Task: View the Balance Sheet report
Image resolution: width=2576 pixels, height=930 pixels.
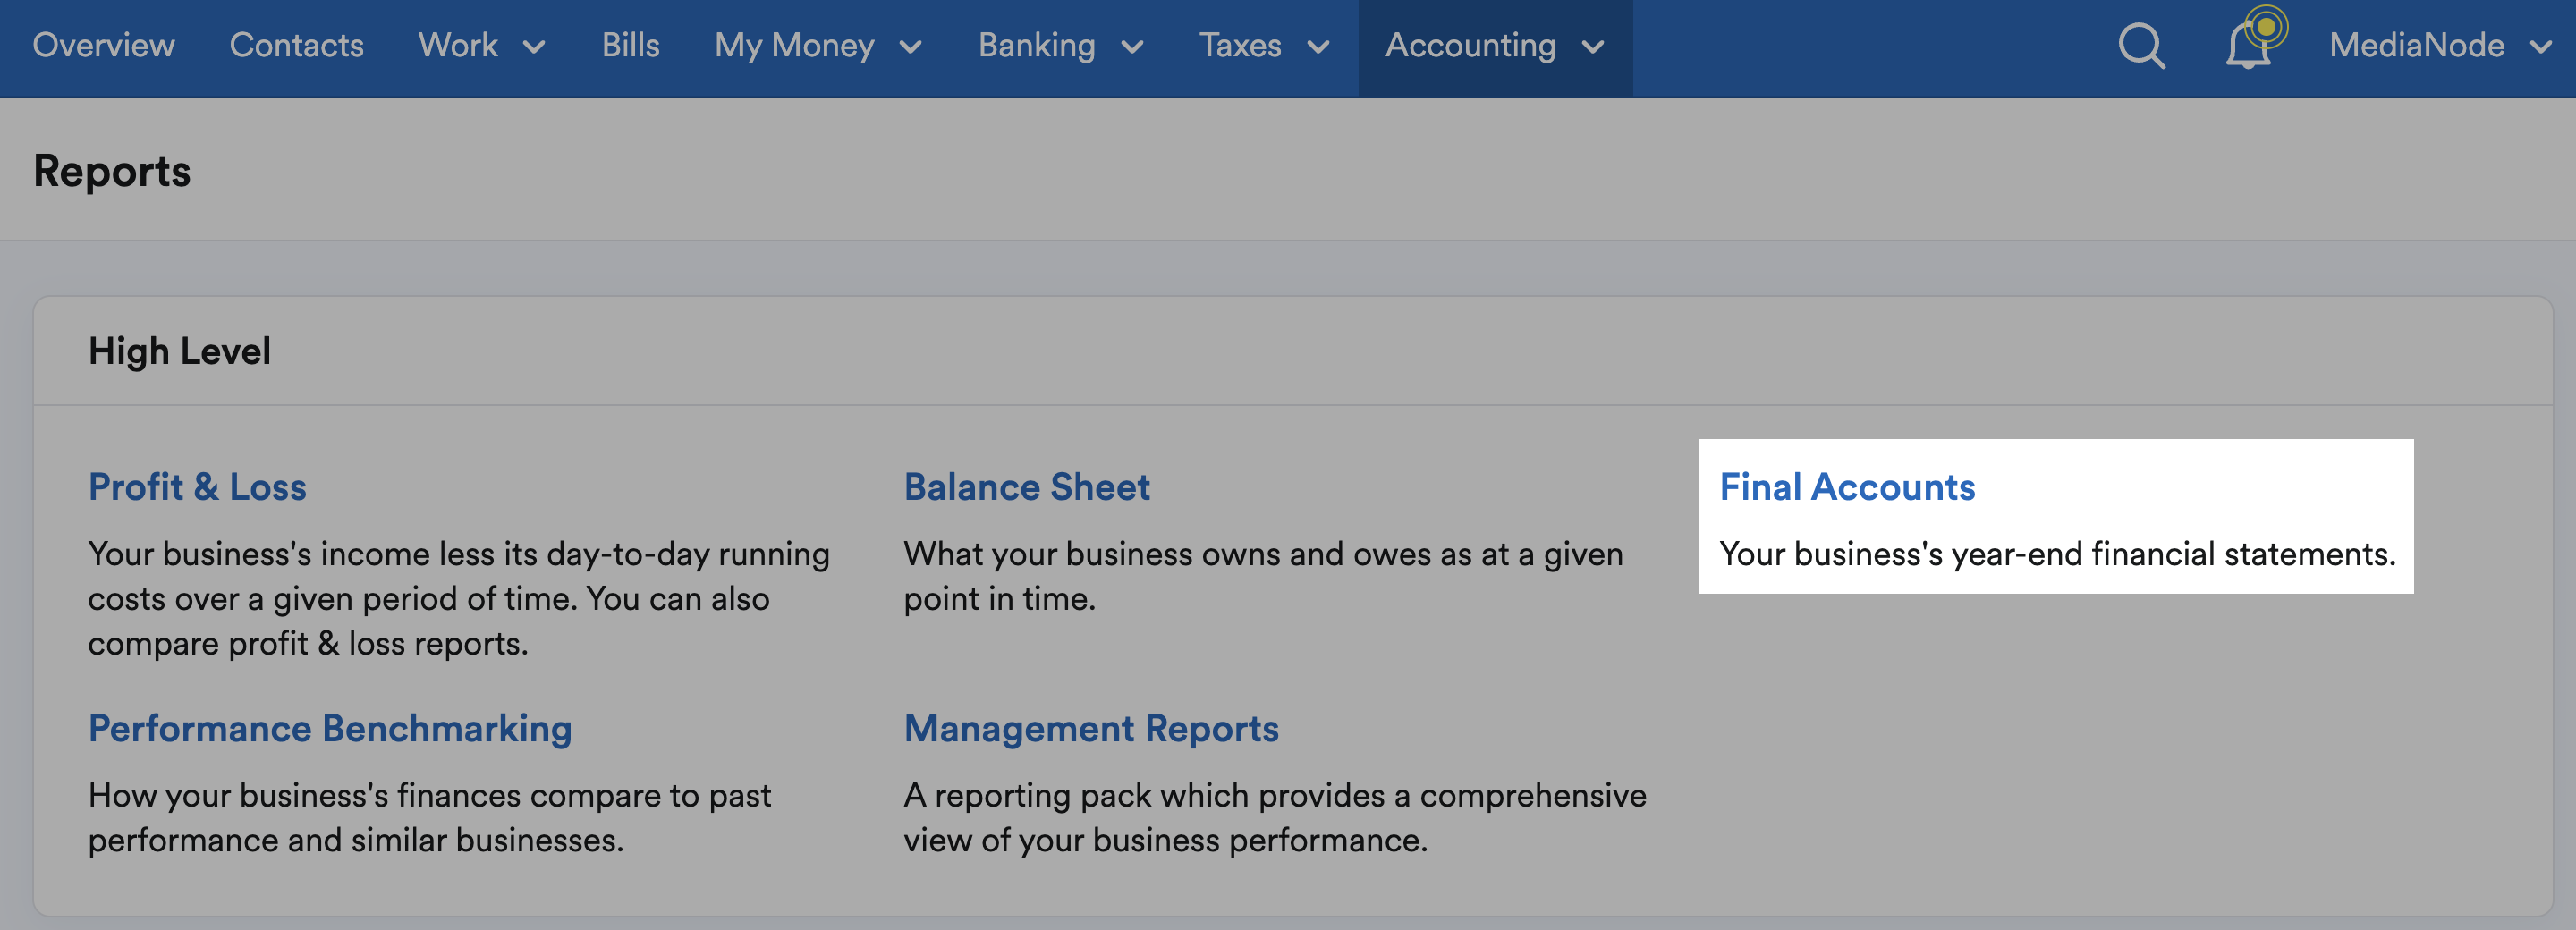Action: click(x=1026, y=487)
